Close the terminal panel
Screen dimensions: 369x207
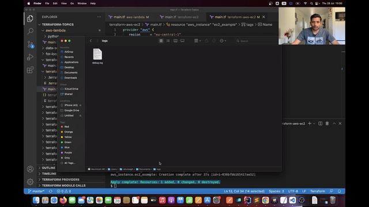pyautogui.click(x=340, y=124)
